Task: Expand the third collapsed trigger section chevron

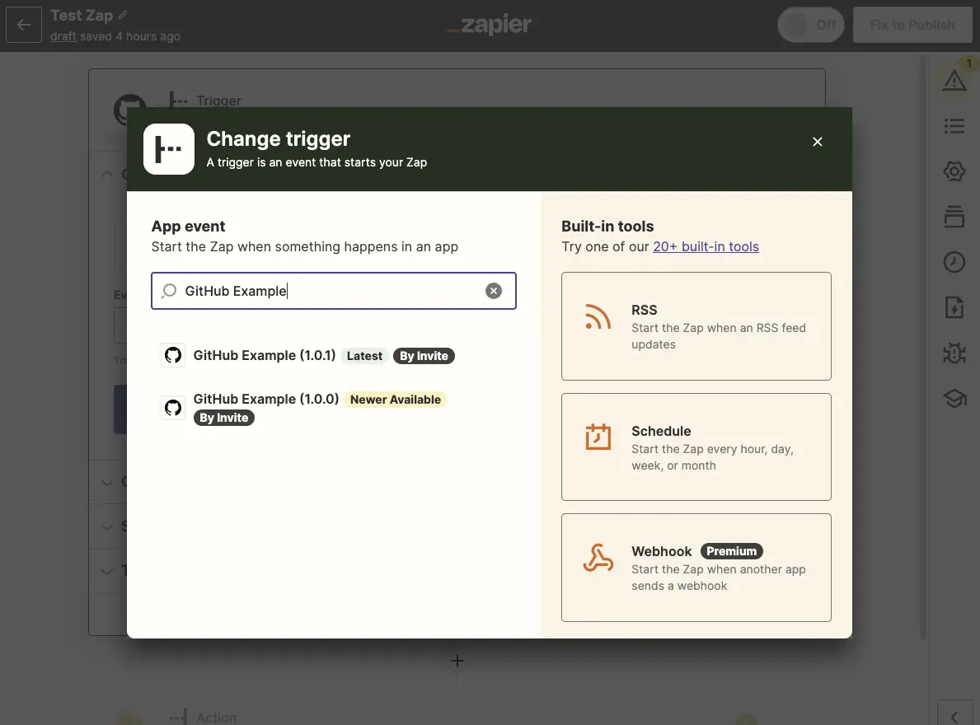Action: (x=107, y=527)
